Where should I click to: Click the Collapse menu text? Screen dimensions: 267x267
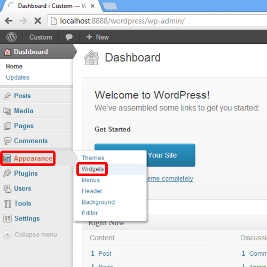(36, 234)
